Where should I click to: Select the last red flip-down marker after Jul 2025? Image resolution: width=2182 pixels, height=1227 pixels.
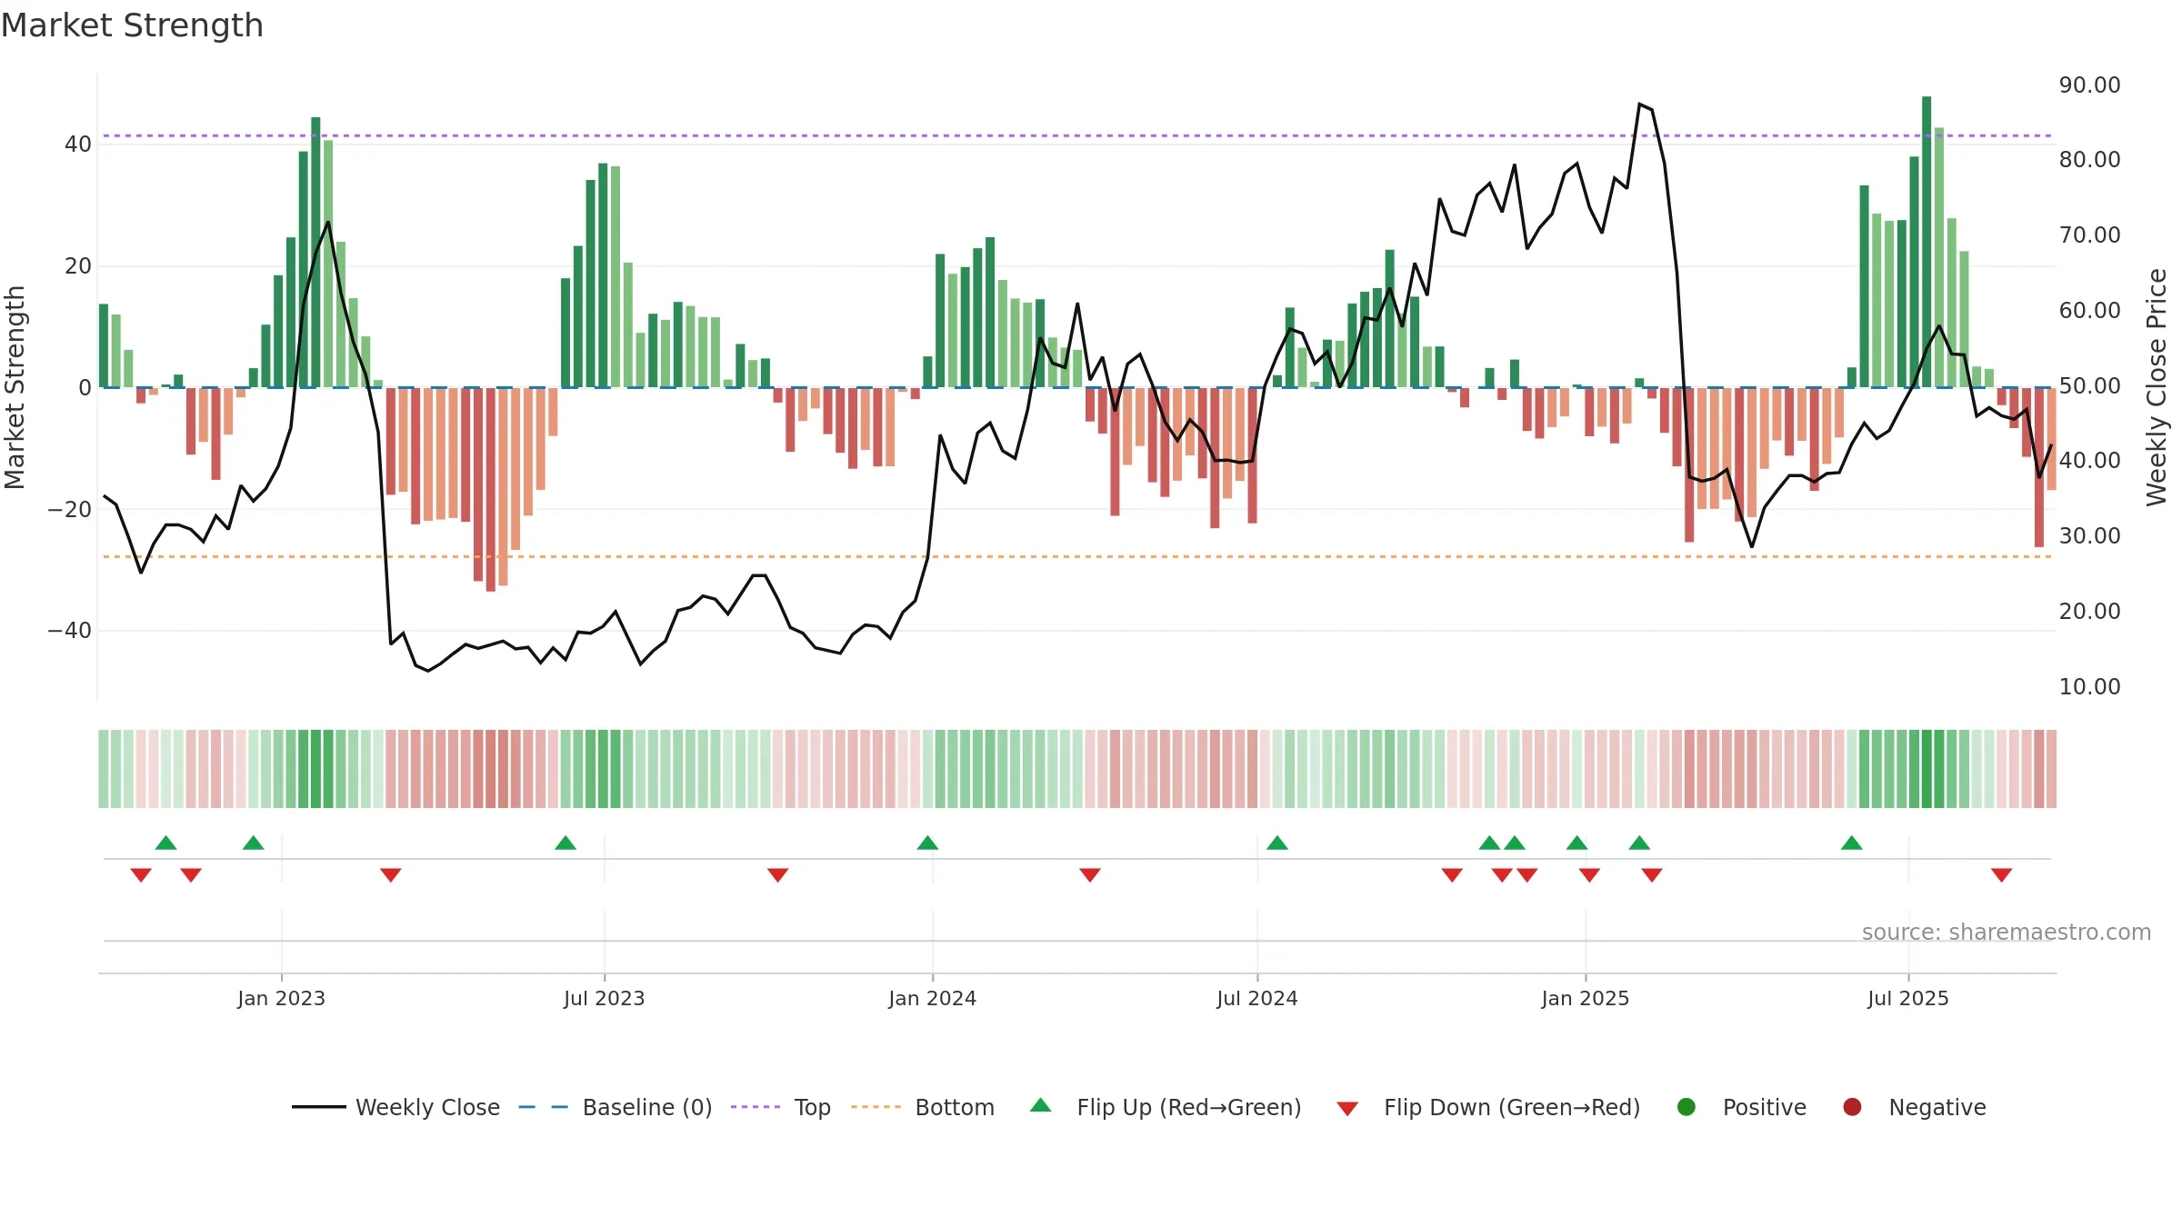[x=2002, y=875]
